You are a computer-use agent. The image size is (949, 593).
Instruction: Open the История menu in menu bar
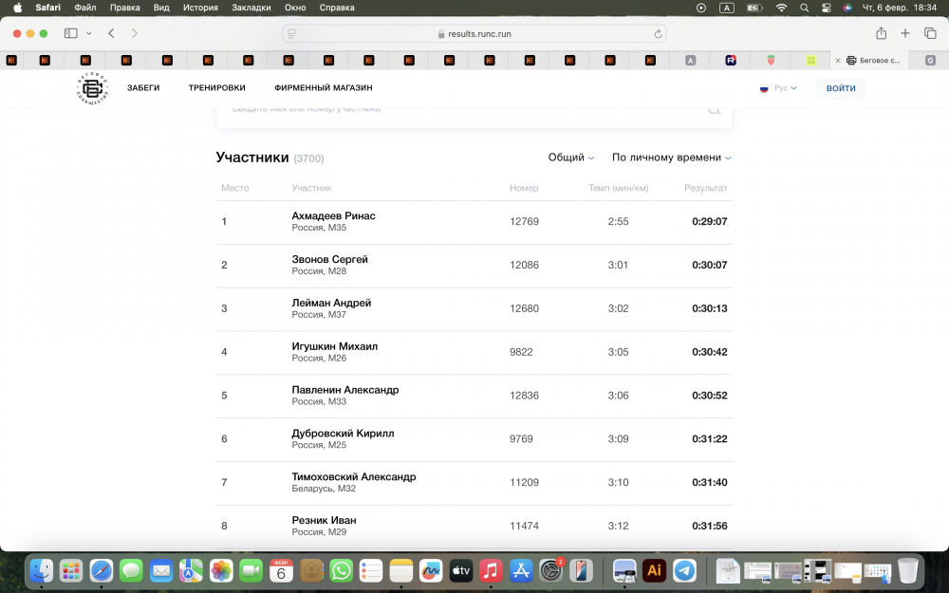[200, 8]
